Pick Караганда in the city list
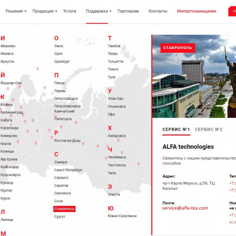The width and height of the screenshot is (236, 236). point(10,128)
